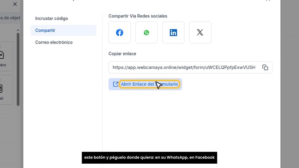Viewport: 299px width, 168px height.
Task: Click the Compartir Vía Redes sociales heading
Action: coord(138,16)
